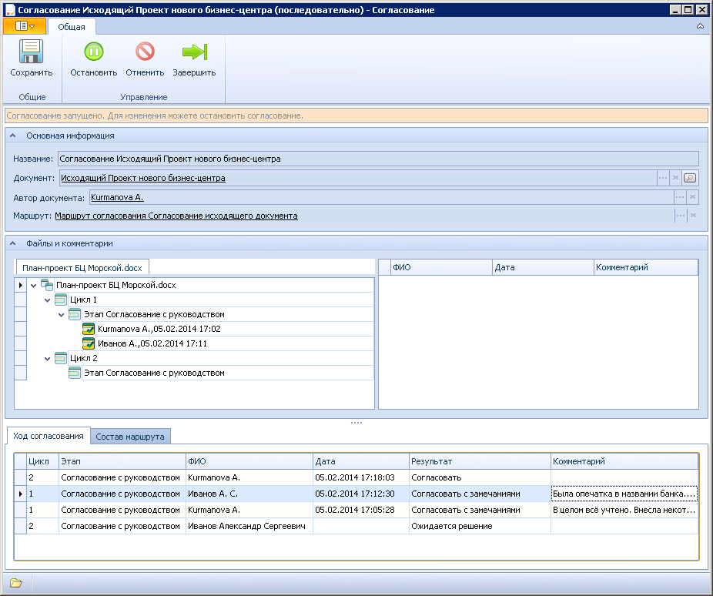
Task: Sort comments by Дата column header
Action: (544, 267)
